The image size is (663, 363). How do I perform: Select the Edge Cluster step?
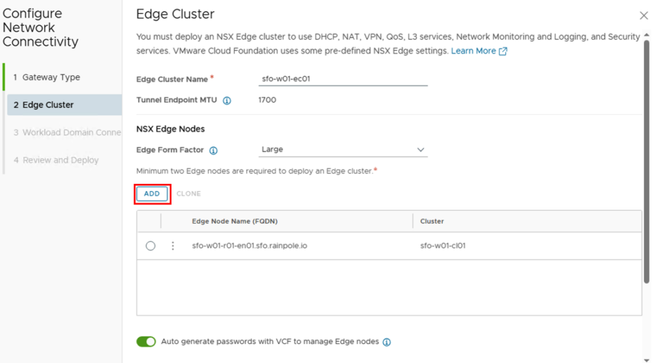coord(48,105)
